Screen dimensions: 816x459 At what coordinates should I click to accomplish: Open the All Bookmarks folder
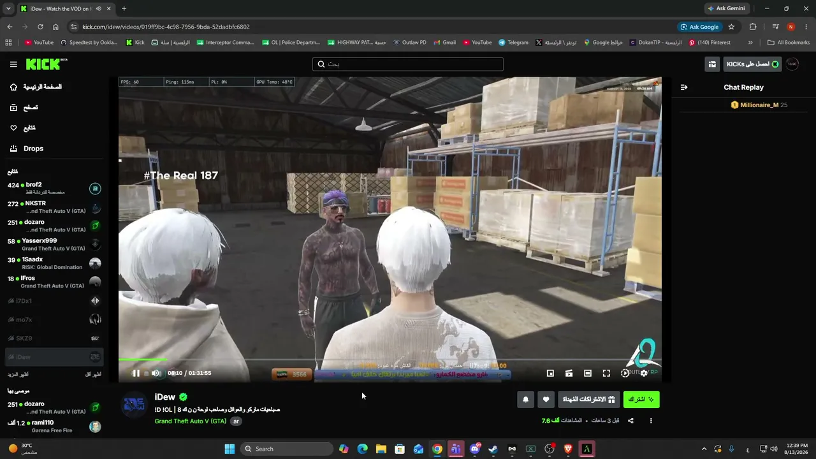pos(789,43)
